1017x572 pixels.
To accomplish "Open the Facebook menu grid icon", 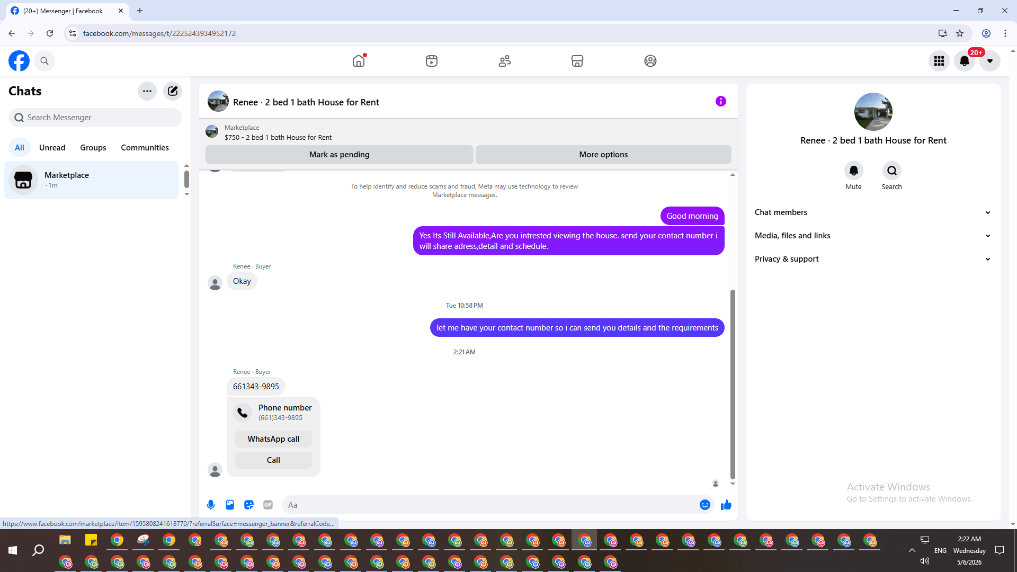I will click(939, 61).
